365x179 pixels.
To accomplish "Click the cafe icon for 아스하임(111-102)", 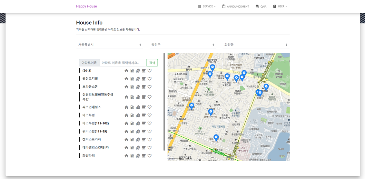I will tap(143, 124).
